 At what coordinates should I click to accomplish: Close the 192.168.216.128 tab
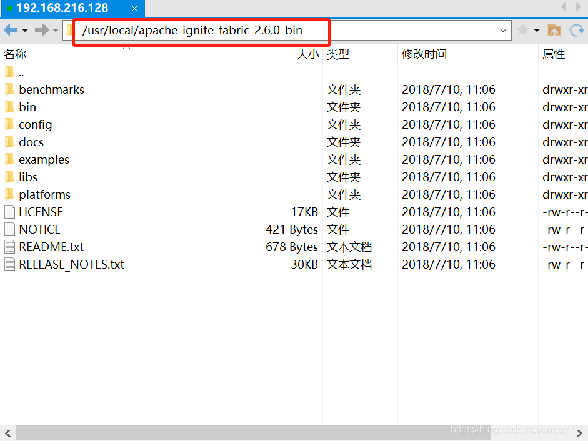[134, 8]
